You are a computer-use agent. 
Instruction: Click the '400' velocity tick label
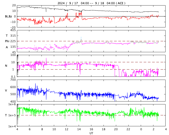click(13, 102)
